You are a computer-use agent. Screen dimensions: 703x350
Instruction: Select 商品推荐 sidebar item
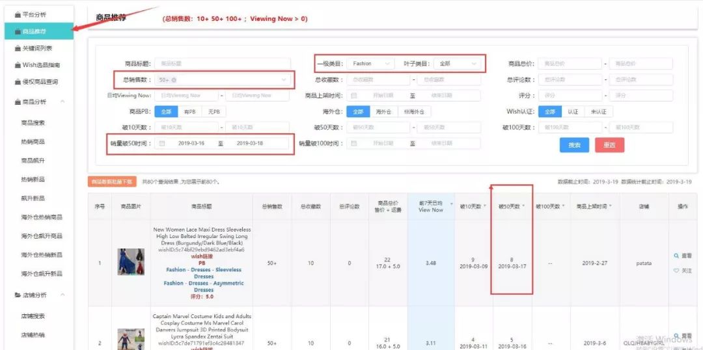[x=39, y=31]
